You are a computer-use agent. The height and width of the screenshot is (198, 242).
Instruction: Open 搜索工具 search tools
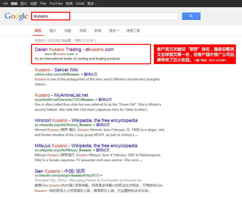pos(133,31)
